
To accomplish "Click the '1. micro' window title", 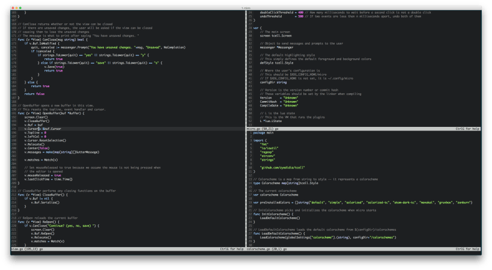I will (x=246, y=8).
